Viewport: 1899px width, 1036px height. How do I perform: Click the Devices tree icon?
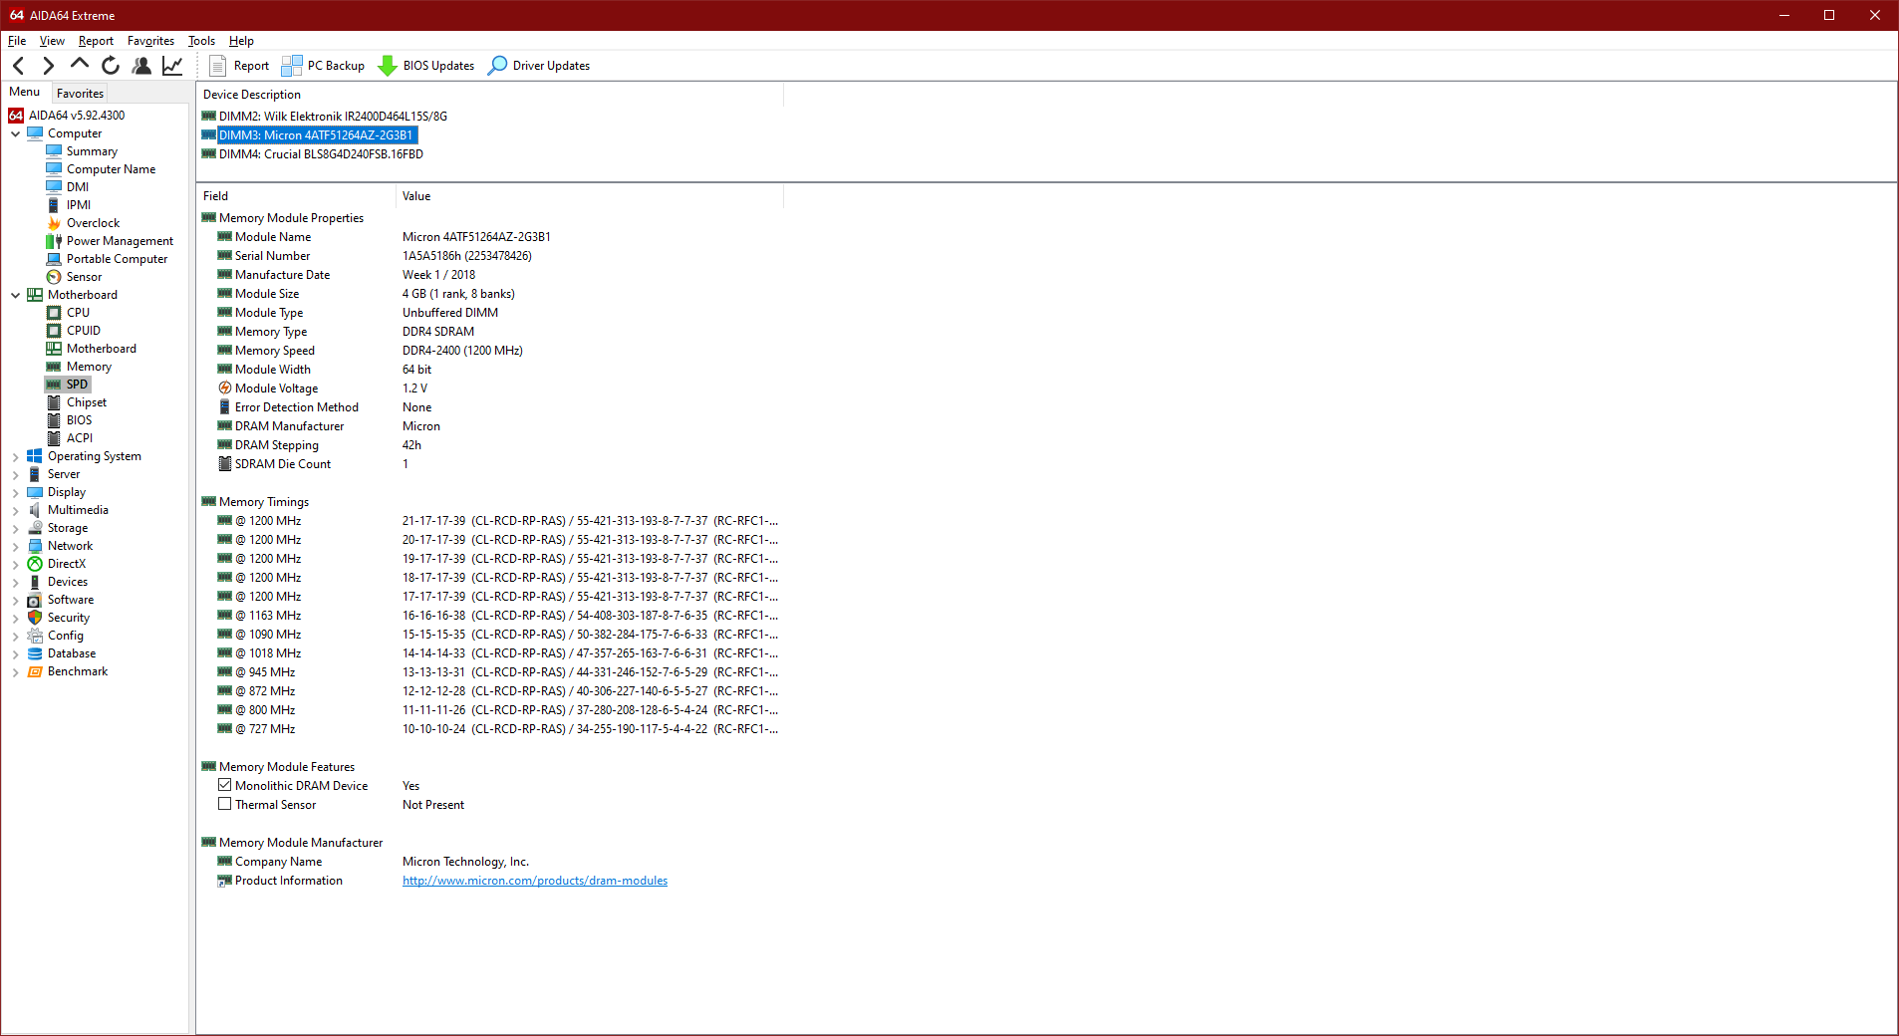(x=35, y=582)
